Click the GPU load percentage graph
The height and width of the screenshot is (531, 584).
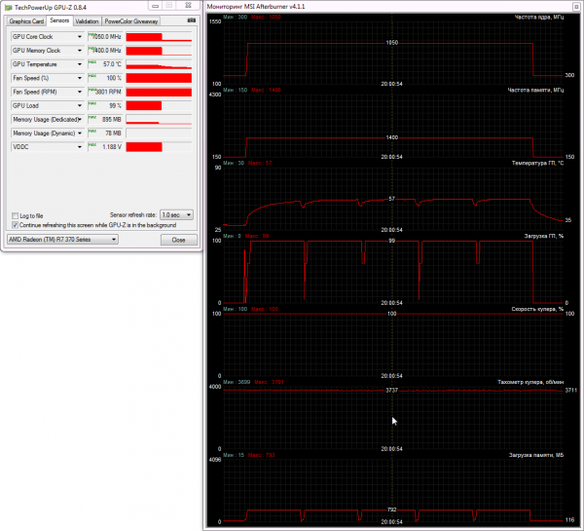coord(392,271)
